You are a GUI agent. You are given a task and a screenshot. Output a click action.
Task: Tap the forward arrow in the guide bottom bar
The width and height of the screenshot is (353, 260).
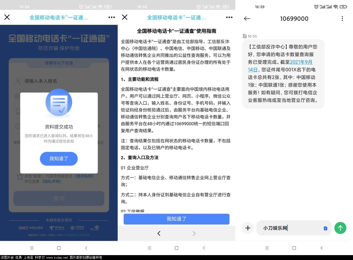194,233
